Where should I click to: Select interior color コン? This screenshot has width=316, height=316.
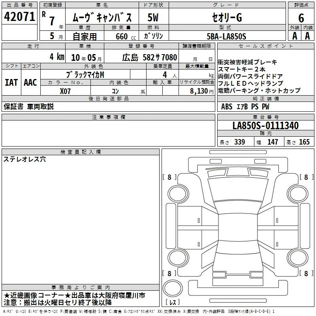click(x=115, y=91)
